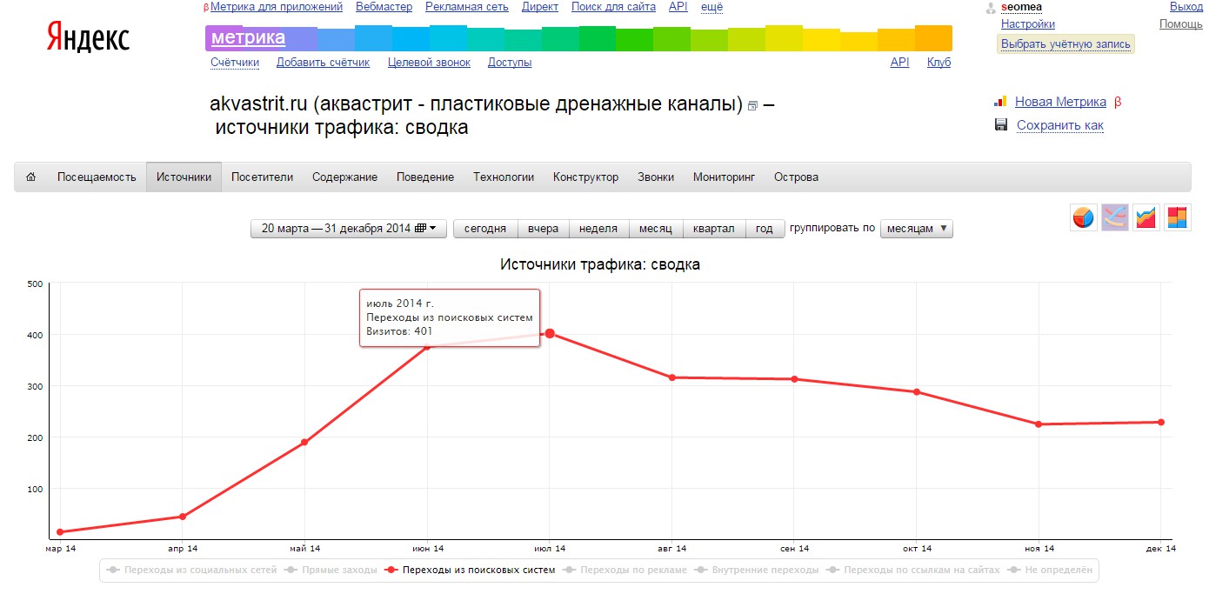Open the Вебмастер link
The width and height of the screenshot is (1209, 594).
click(x=384, y=7)
